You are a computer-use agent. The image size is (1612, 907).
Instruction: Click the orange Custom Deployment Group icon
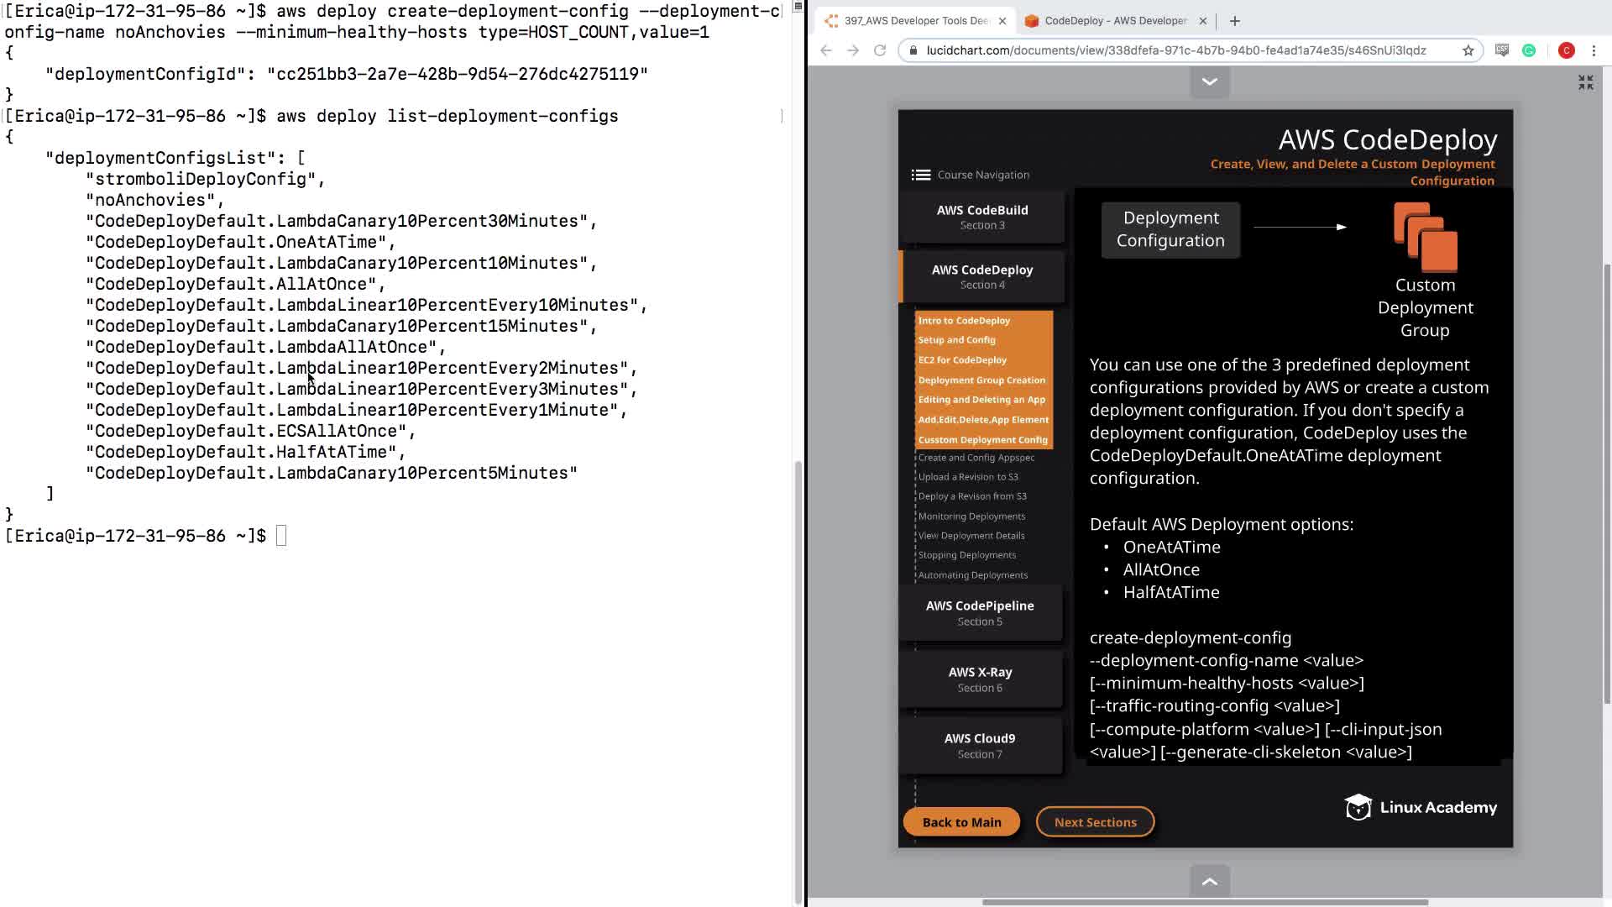coord(1426,237)
